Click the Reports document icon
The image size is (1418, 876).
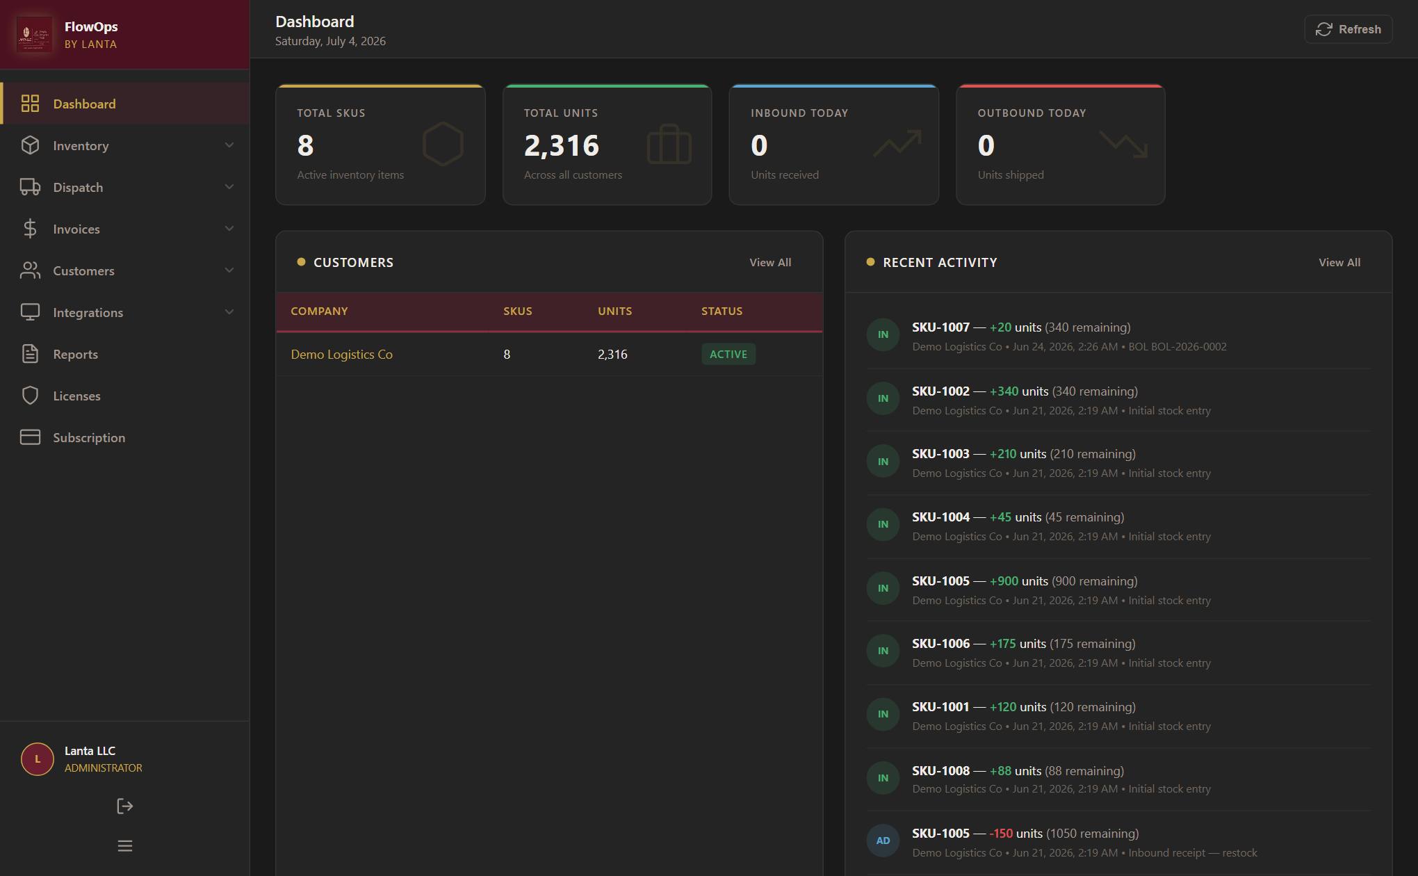click(30, 354)
